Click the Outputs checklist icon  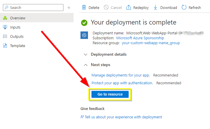coord(5,36)
